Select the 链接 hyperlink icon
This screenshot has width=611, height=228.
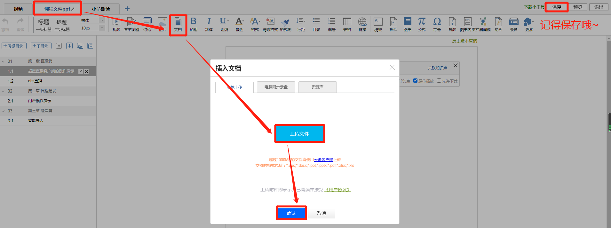[x=362, y=24]
